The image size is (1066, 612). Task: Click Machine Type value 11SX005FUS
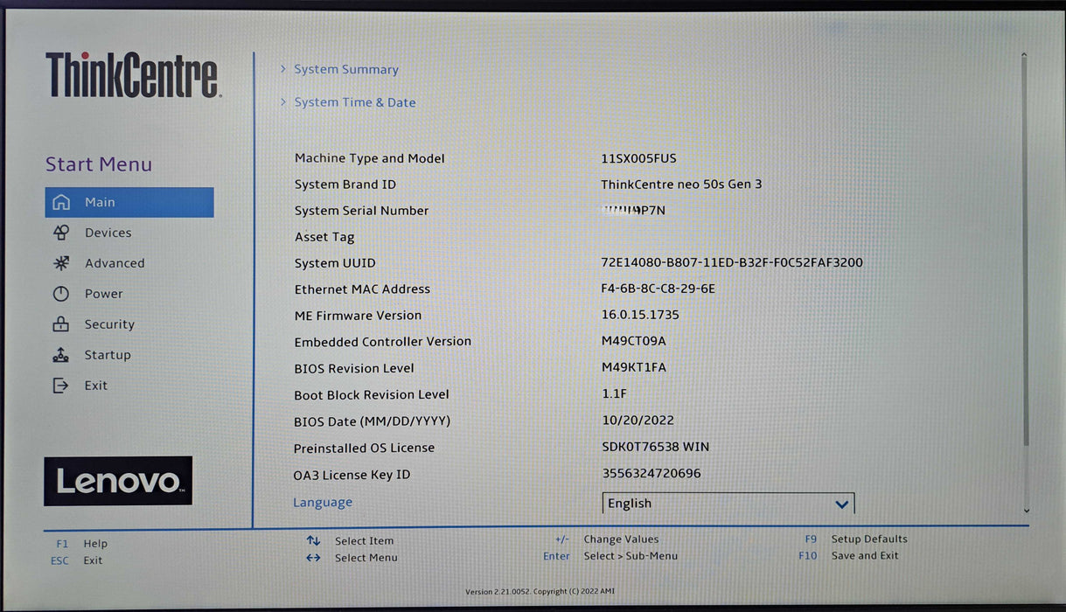pos(638,158)
